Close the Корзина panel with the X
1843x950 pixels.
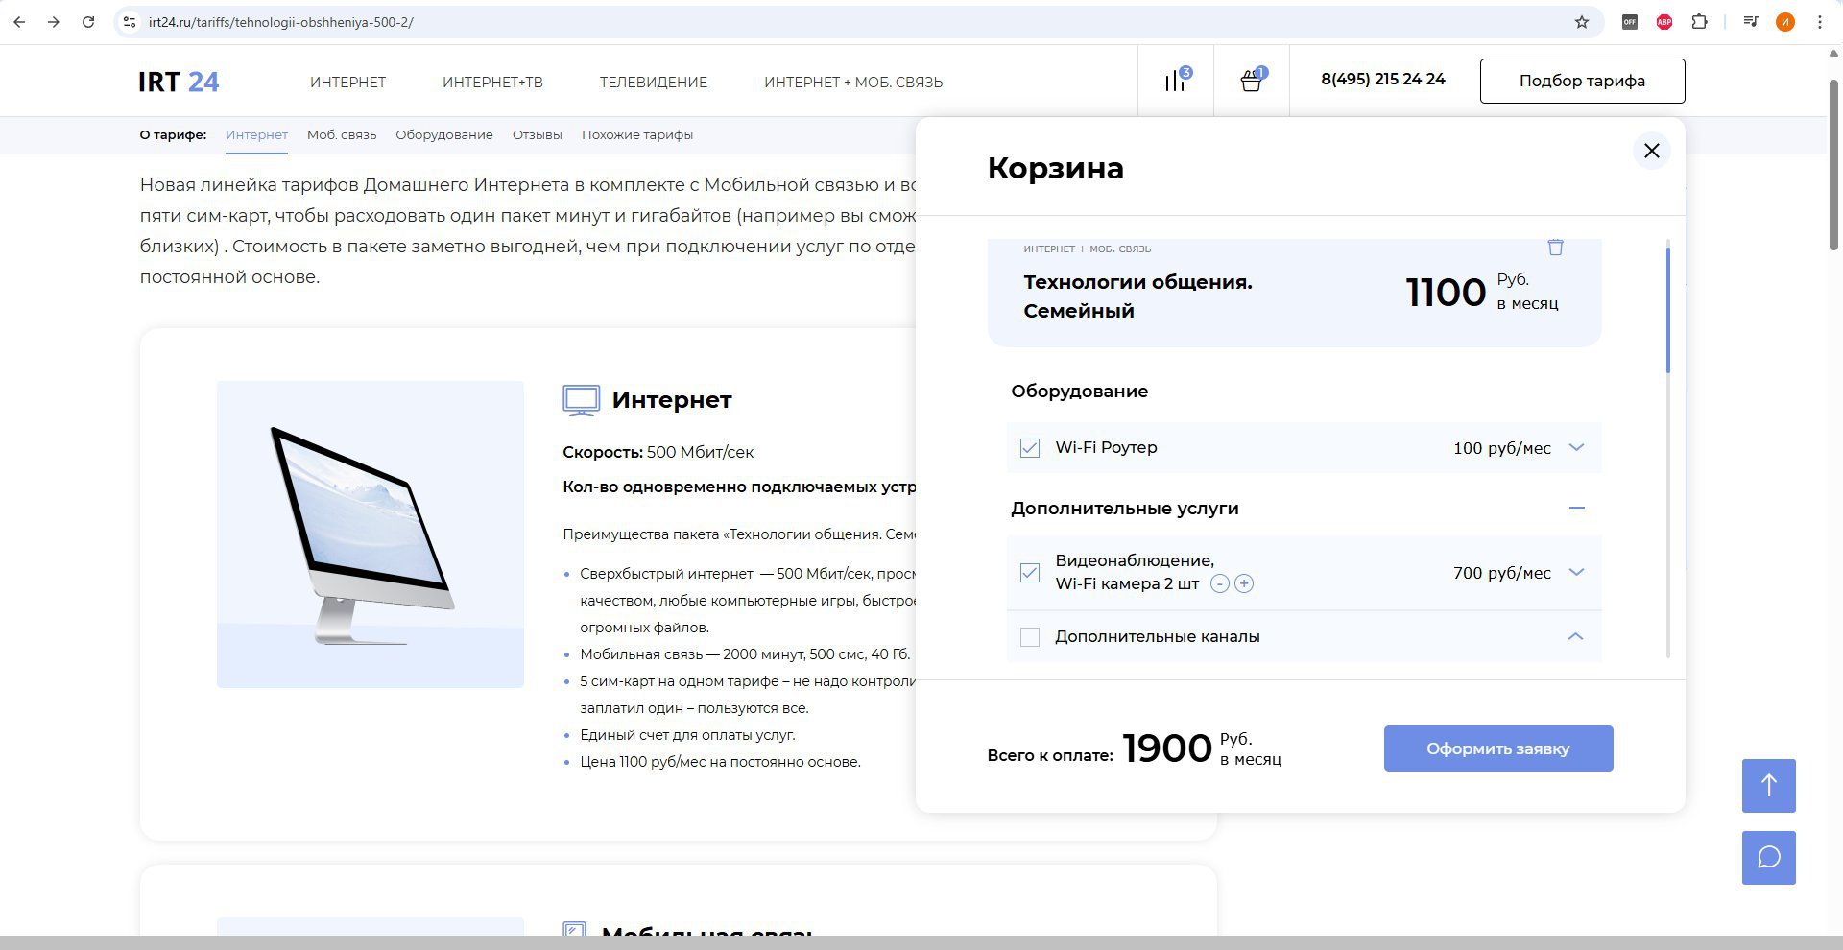(1652, 151)
